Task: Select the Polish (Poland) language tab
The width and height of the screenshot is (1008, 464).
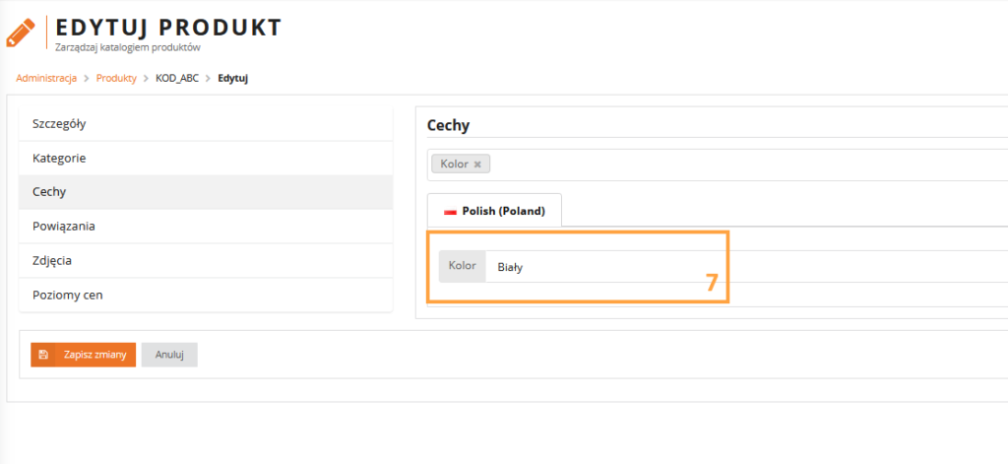Action: click(x=494, y=211)
